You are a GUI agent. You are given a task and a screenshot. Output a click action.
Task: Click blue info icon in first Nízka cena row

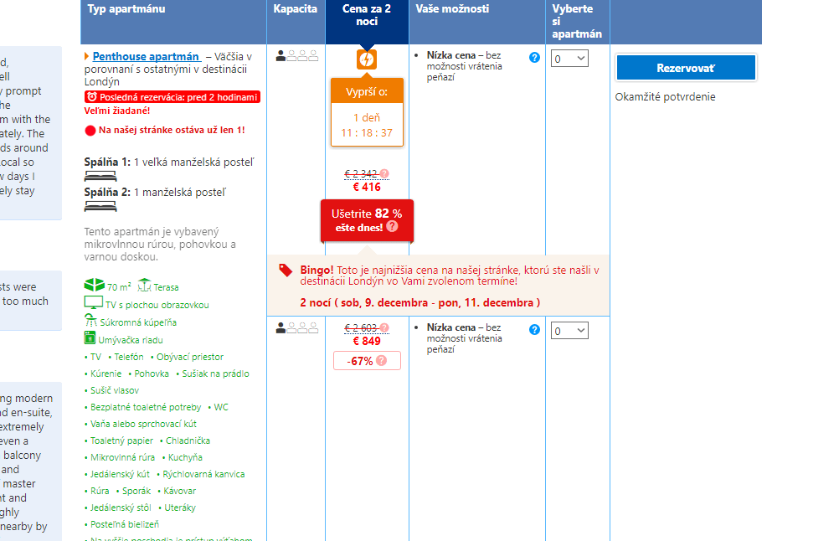point(534,58)
